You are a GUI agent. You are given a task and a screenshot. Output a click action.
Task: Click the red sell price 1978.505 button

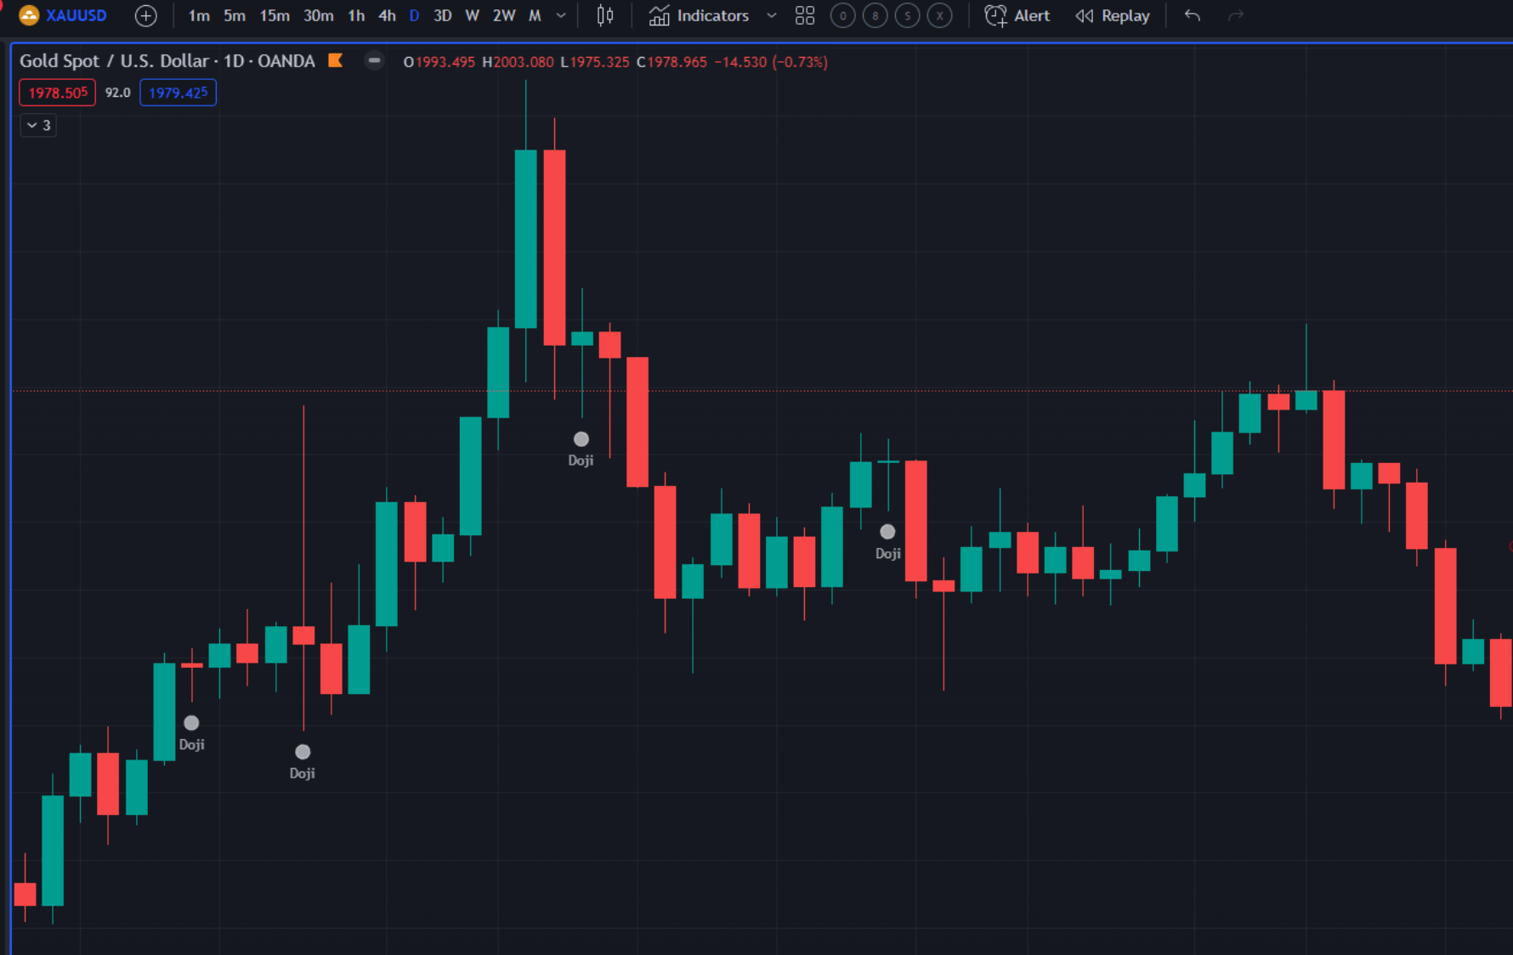58,93
